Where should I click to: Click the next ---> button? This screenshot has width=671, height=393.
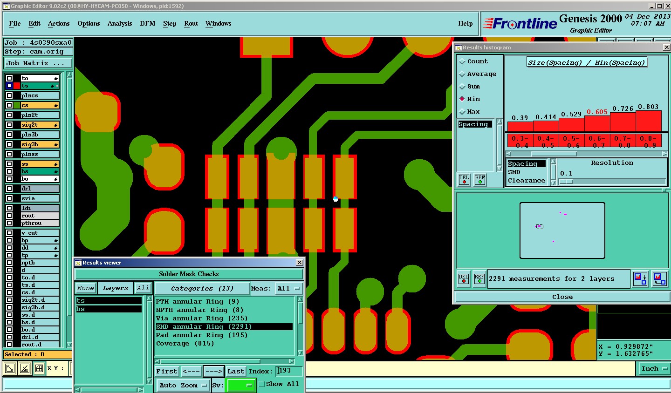tap(213, 371)
